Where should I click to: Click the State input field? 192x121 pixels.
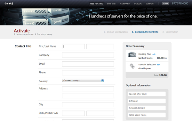tap(73, 113)
